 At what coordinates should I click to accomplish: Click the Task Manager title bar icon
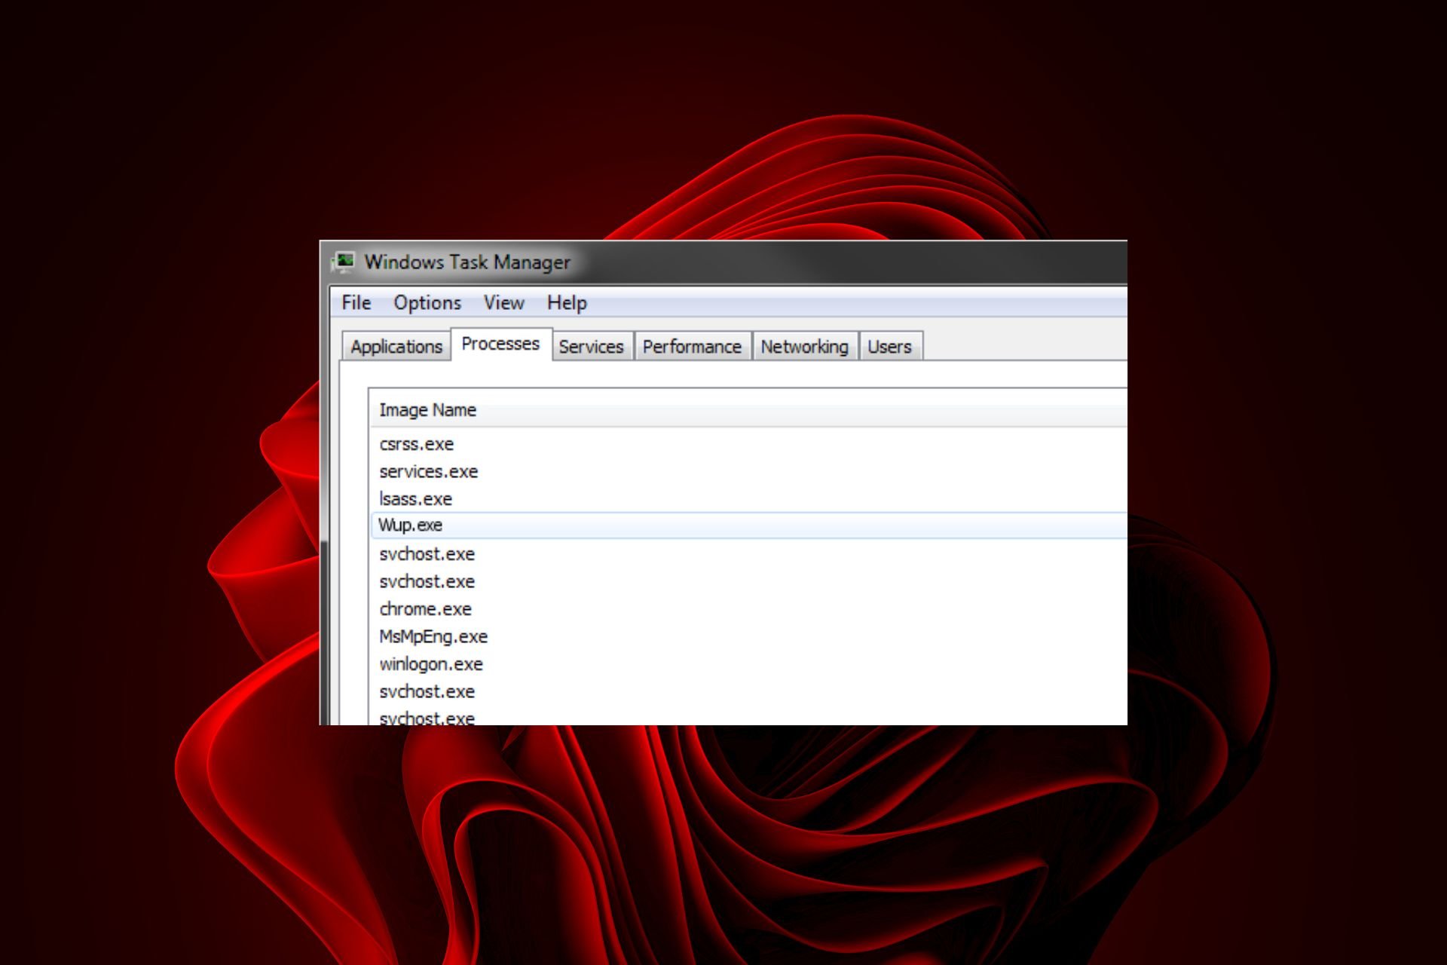pos(344,262)
